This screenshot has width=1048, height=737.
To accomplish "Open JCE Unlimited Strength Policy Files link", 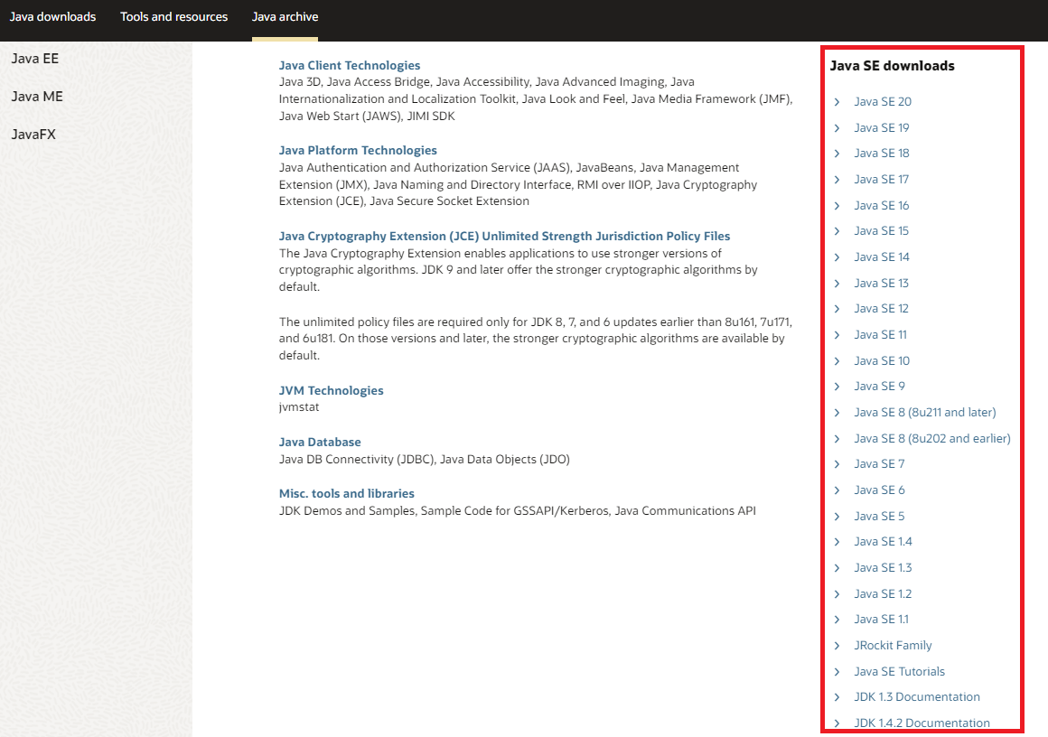I will point(505,236).
